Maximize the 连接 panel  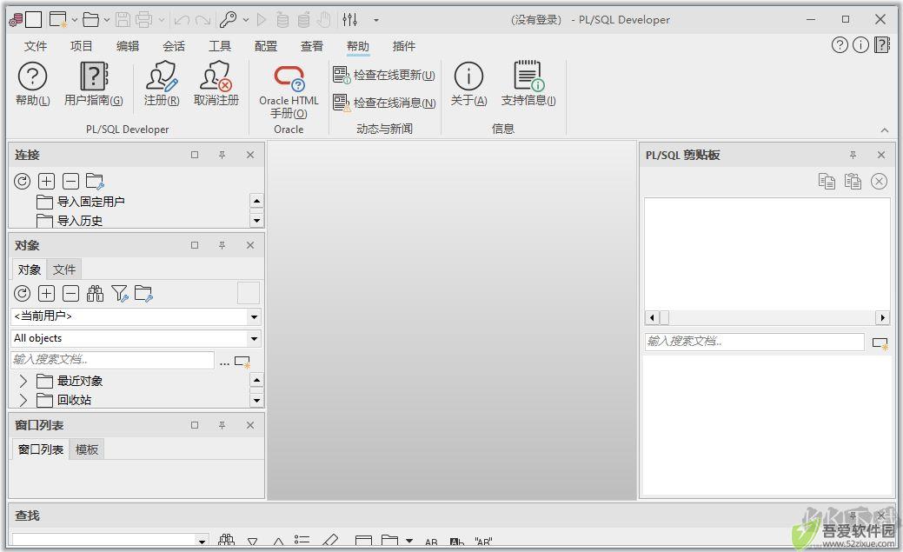195,155
